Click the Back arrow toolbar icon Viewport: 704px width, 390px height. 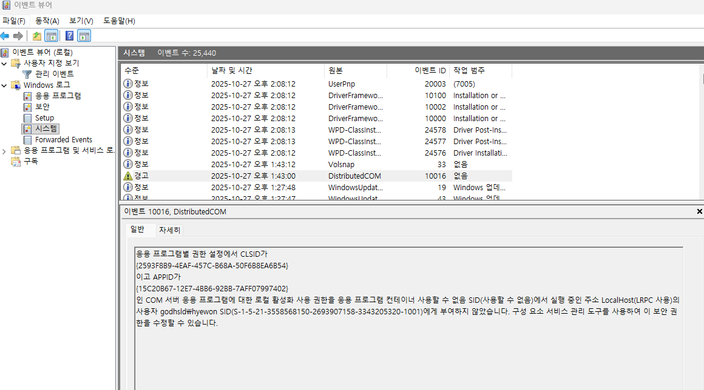pyautogui.click(x=5, y=36)
